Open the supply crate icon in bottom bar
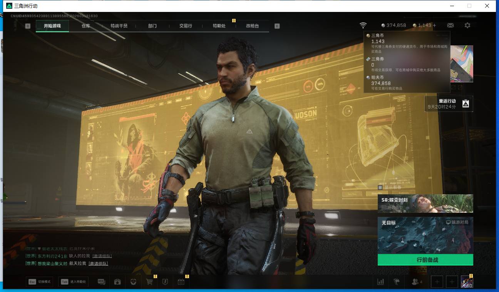This screenshot has height=292, width=499. [117, 282]
